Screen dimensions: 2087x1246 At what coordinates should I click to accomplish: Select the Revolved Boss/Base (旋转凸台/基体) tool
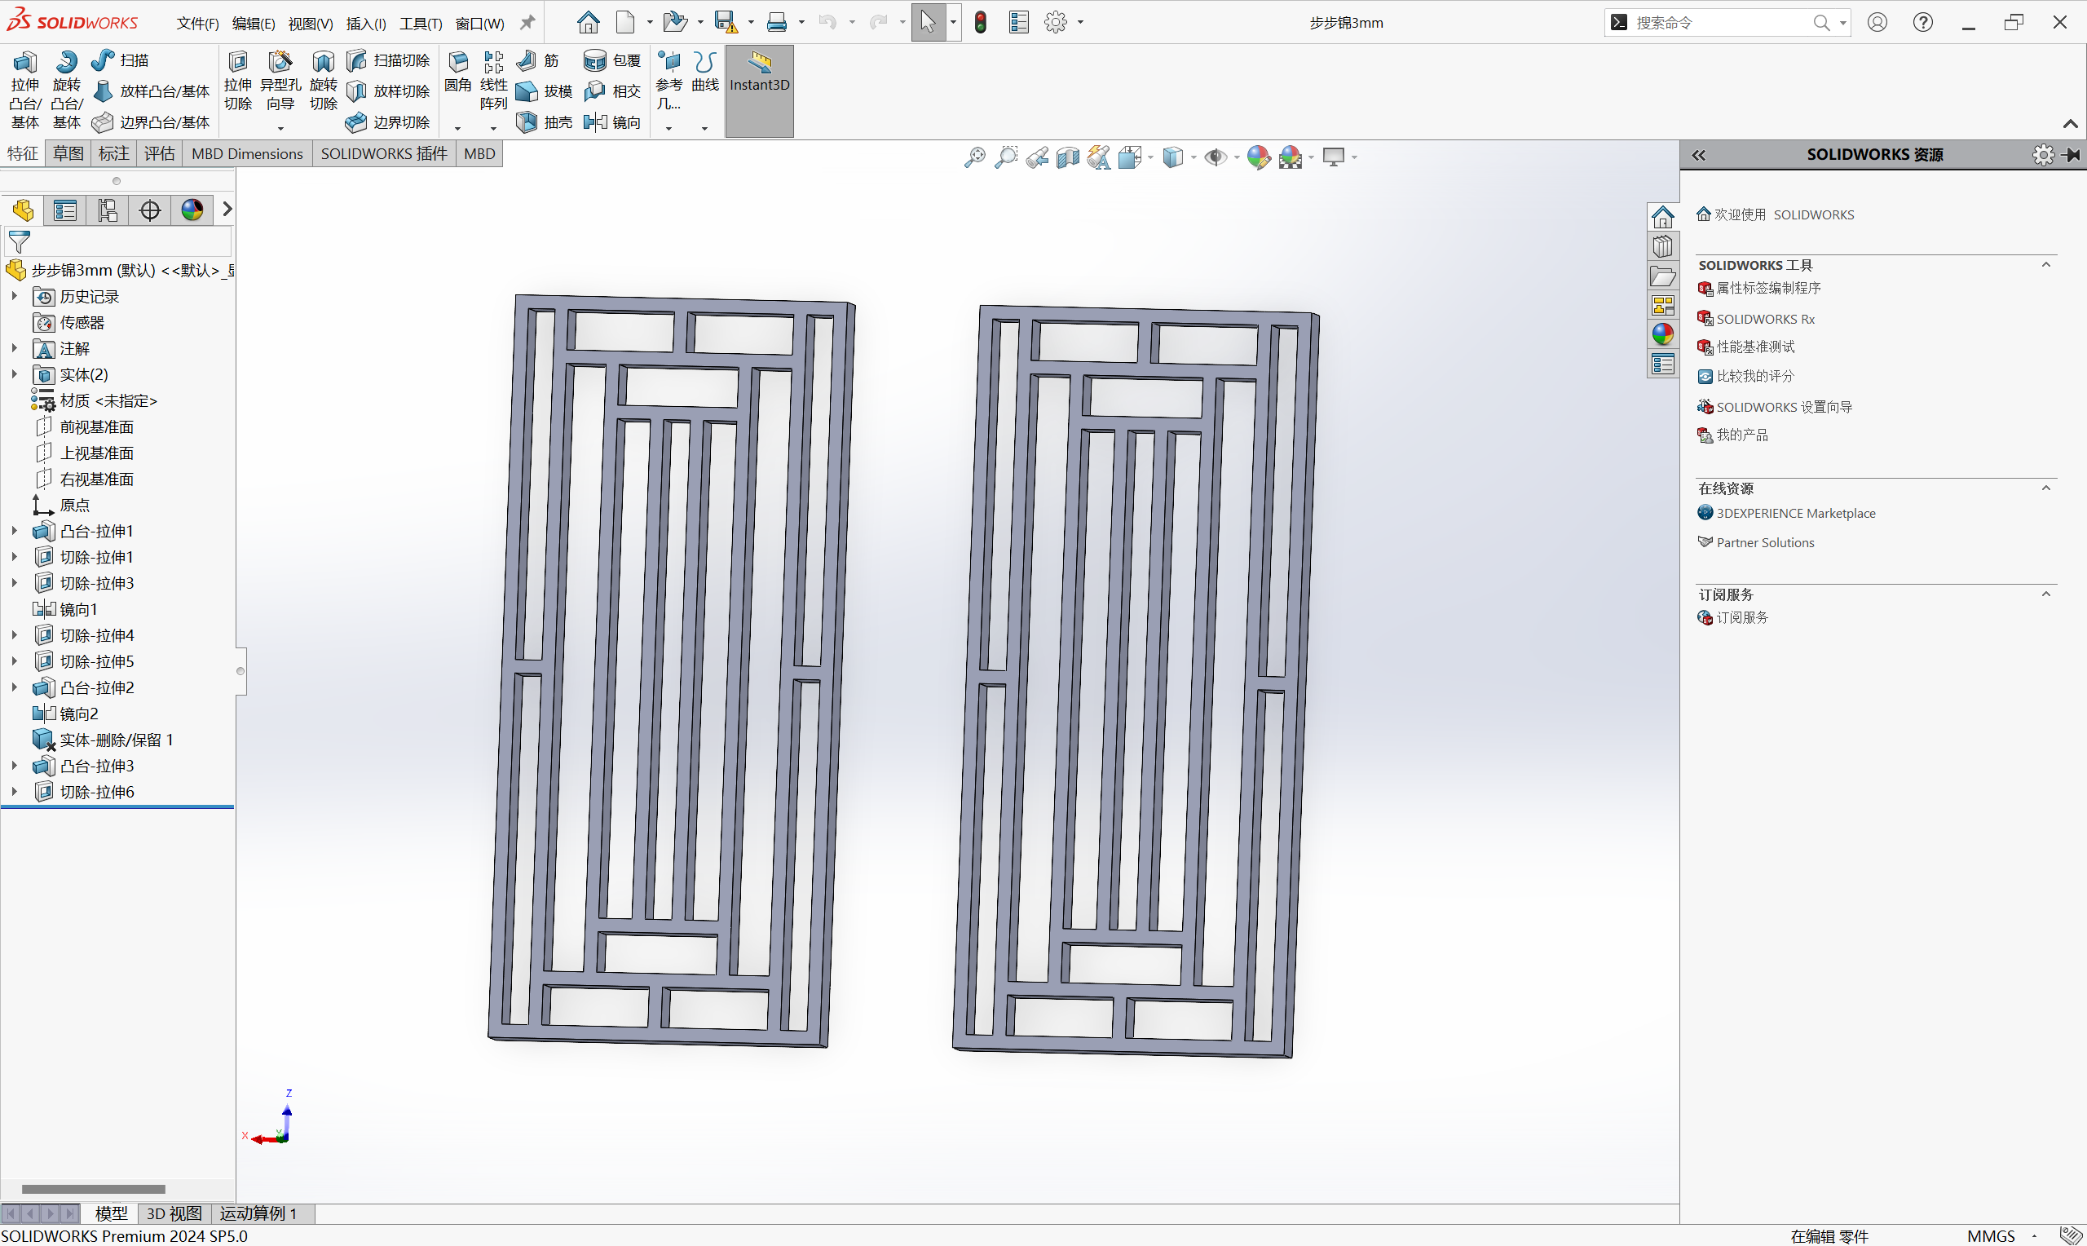(66, 90)
